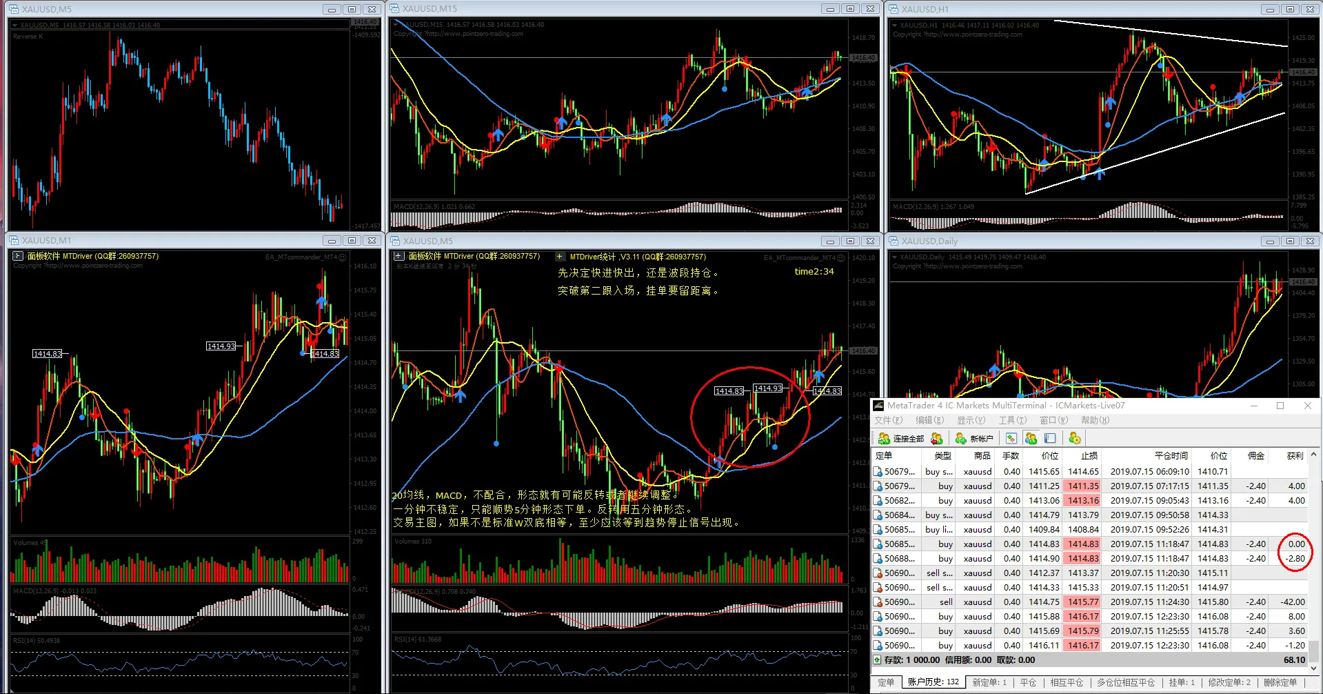Sort by the 止损 column header

[1082, 455]
